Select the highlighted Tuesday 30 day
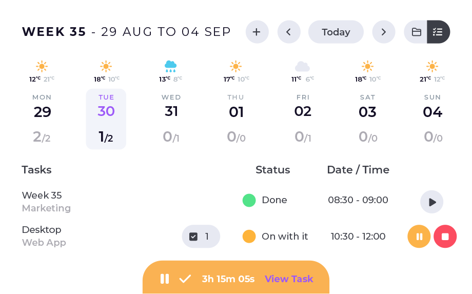The width and height of the screenshot is (472, 294). tap(106, 119)
